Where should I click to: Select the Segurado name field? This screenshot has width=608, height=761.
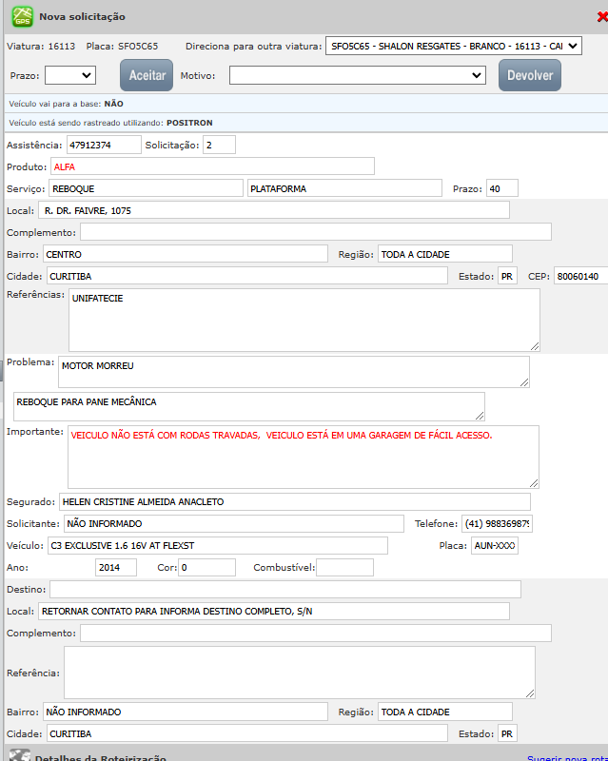(294, 501)
